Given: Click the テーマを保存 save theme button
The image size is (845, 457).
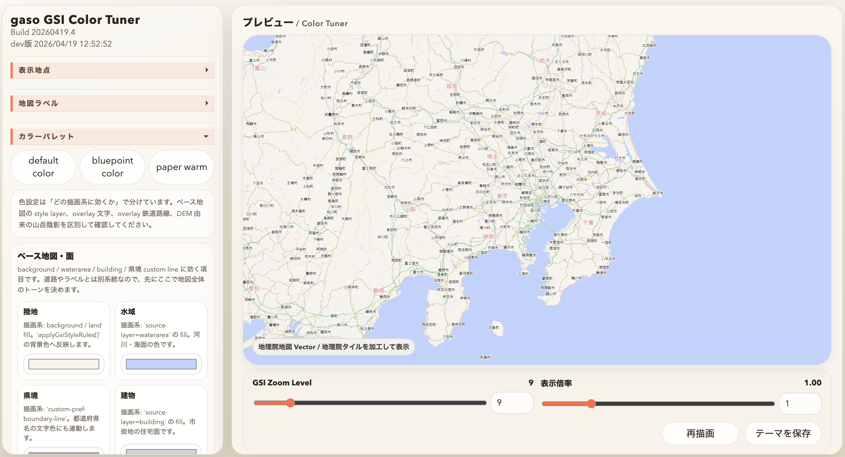Looking at the screenshot, I should (x=783, y=433).
